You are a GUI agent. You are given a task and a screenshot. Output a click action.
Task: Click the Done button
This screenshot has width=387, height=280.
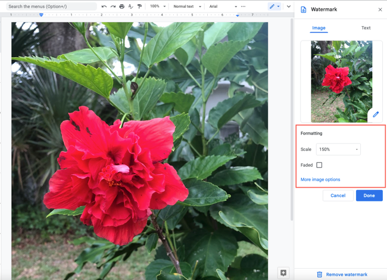pos(369,195)
